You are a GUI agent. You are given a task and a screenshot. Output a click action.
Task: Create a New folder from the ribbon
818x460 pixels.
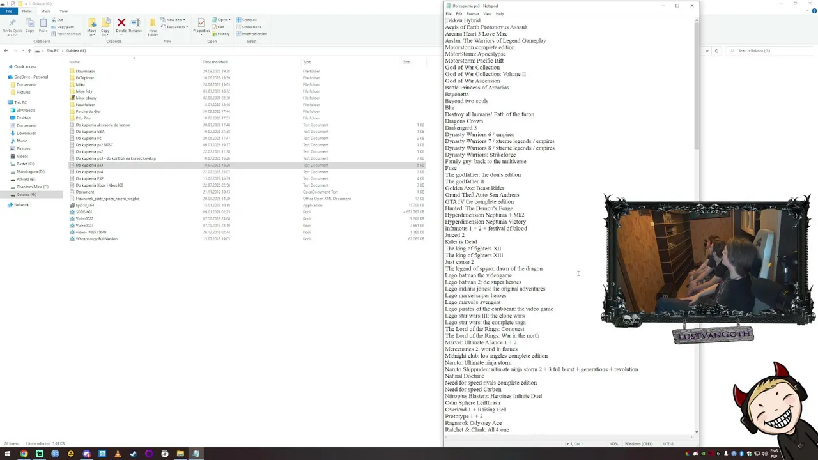coord(153,27)
